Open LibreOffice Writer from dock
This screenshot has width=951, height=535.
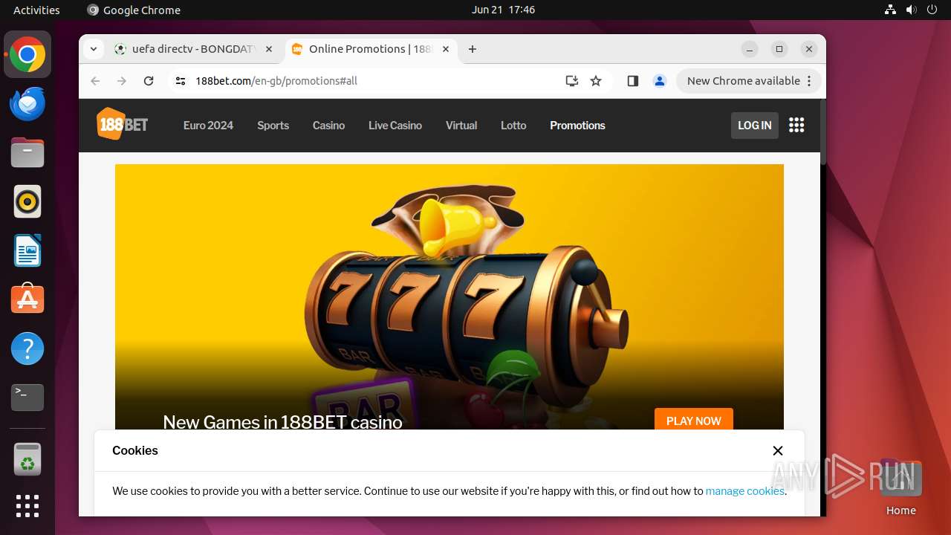pyautogui.click(x=27, y=250)
